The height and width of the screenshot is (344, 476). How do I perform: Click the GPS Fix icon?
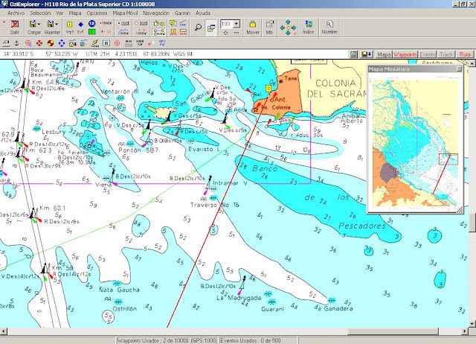162,43
